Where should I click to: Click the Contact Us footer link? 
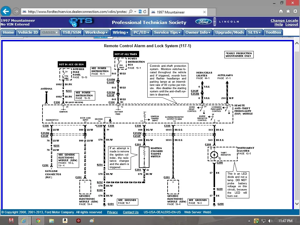(131, 212)
